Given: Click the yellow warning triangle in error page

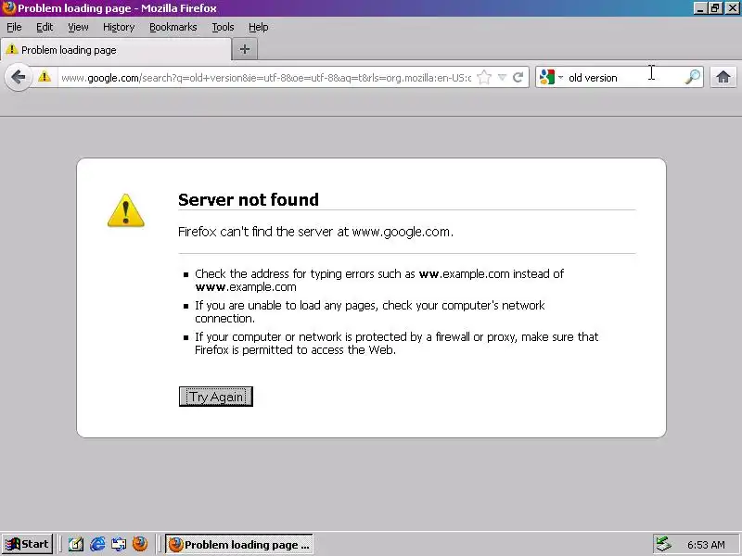Looking at the screenshot, I should coord(125,211).
